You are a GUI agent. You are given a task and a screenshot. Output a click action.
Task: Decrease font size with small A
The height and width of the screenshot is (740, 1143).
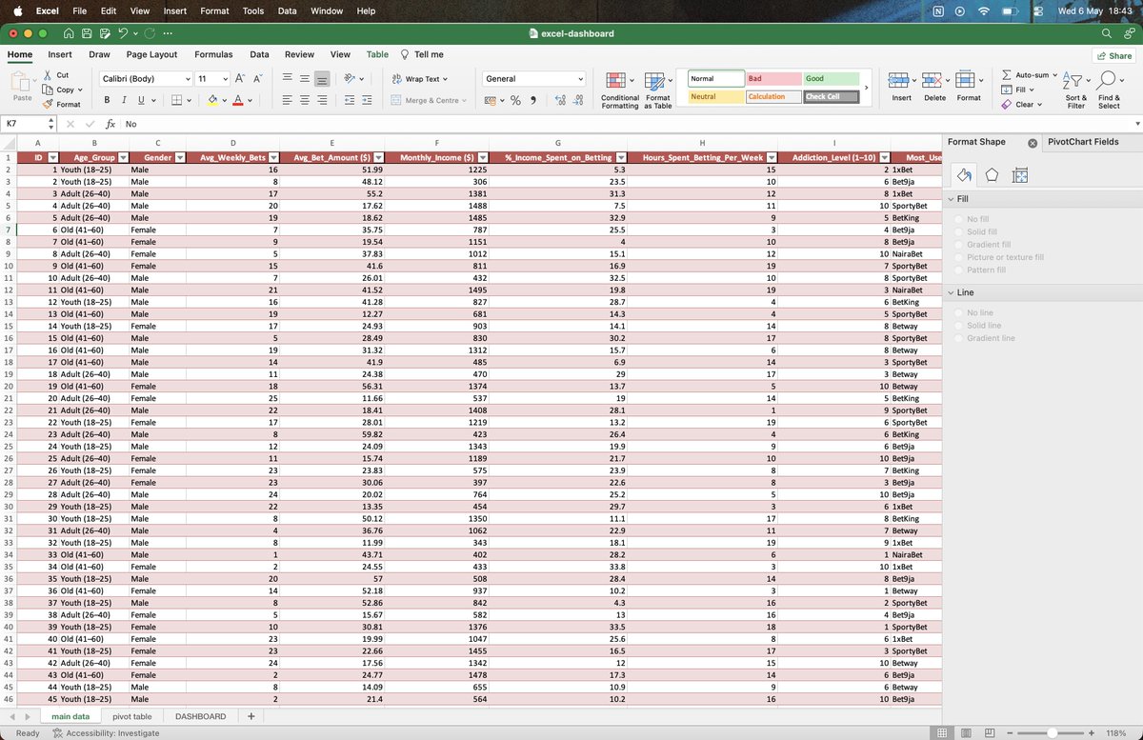point(258,79)
